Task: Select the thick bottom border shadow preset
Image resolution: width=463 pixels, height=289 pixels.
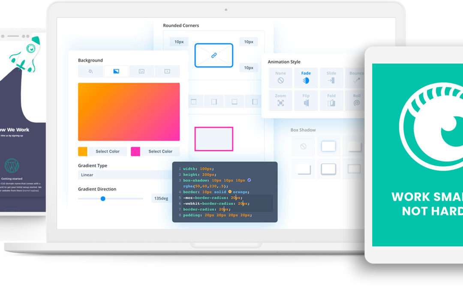Action: (328, 169)
